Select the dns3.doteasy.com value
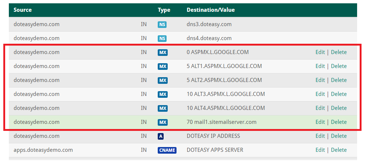Viewport: 370px width, 161px height. pos(209,24)
